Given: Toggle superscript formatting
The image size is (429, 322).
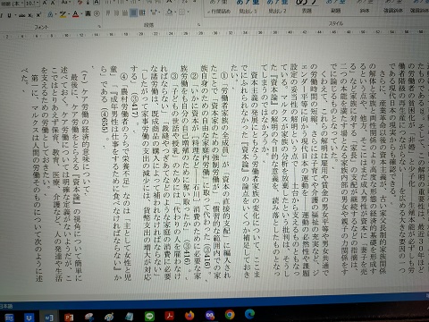Looking at the screenshot, I should tap(38, 14).
